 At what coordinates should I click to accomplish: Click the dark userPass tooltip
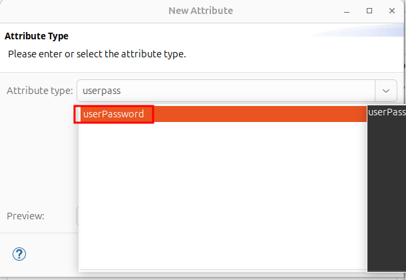tap(387, 112)
